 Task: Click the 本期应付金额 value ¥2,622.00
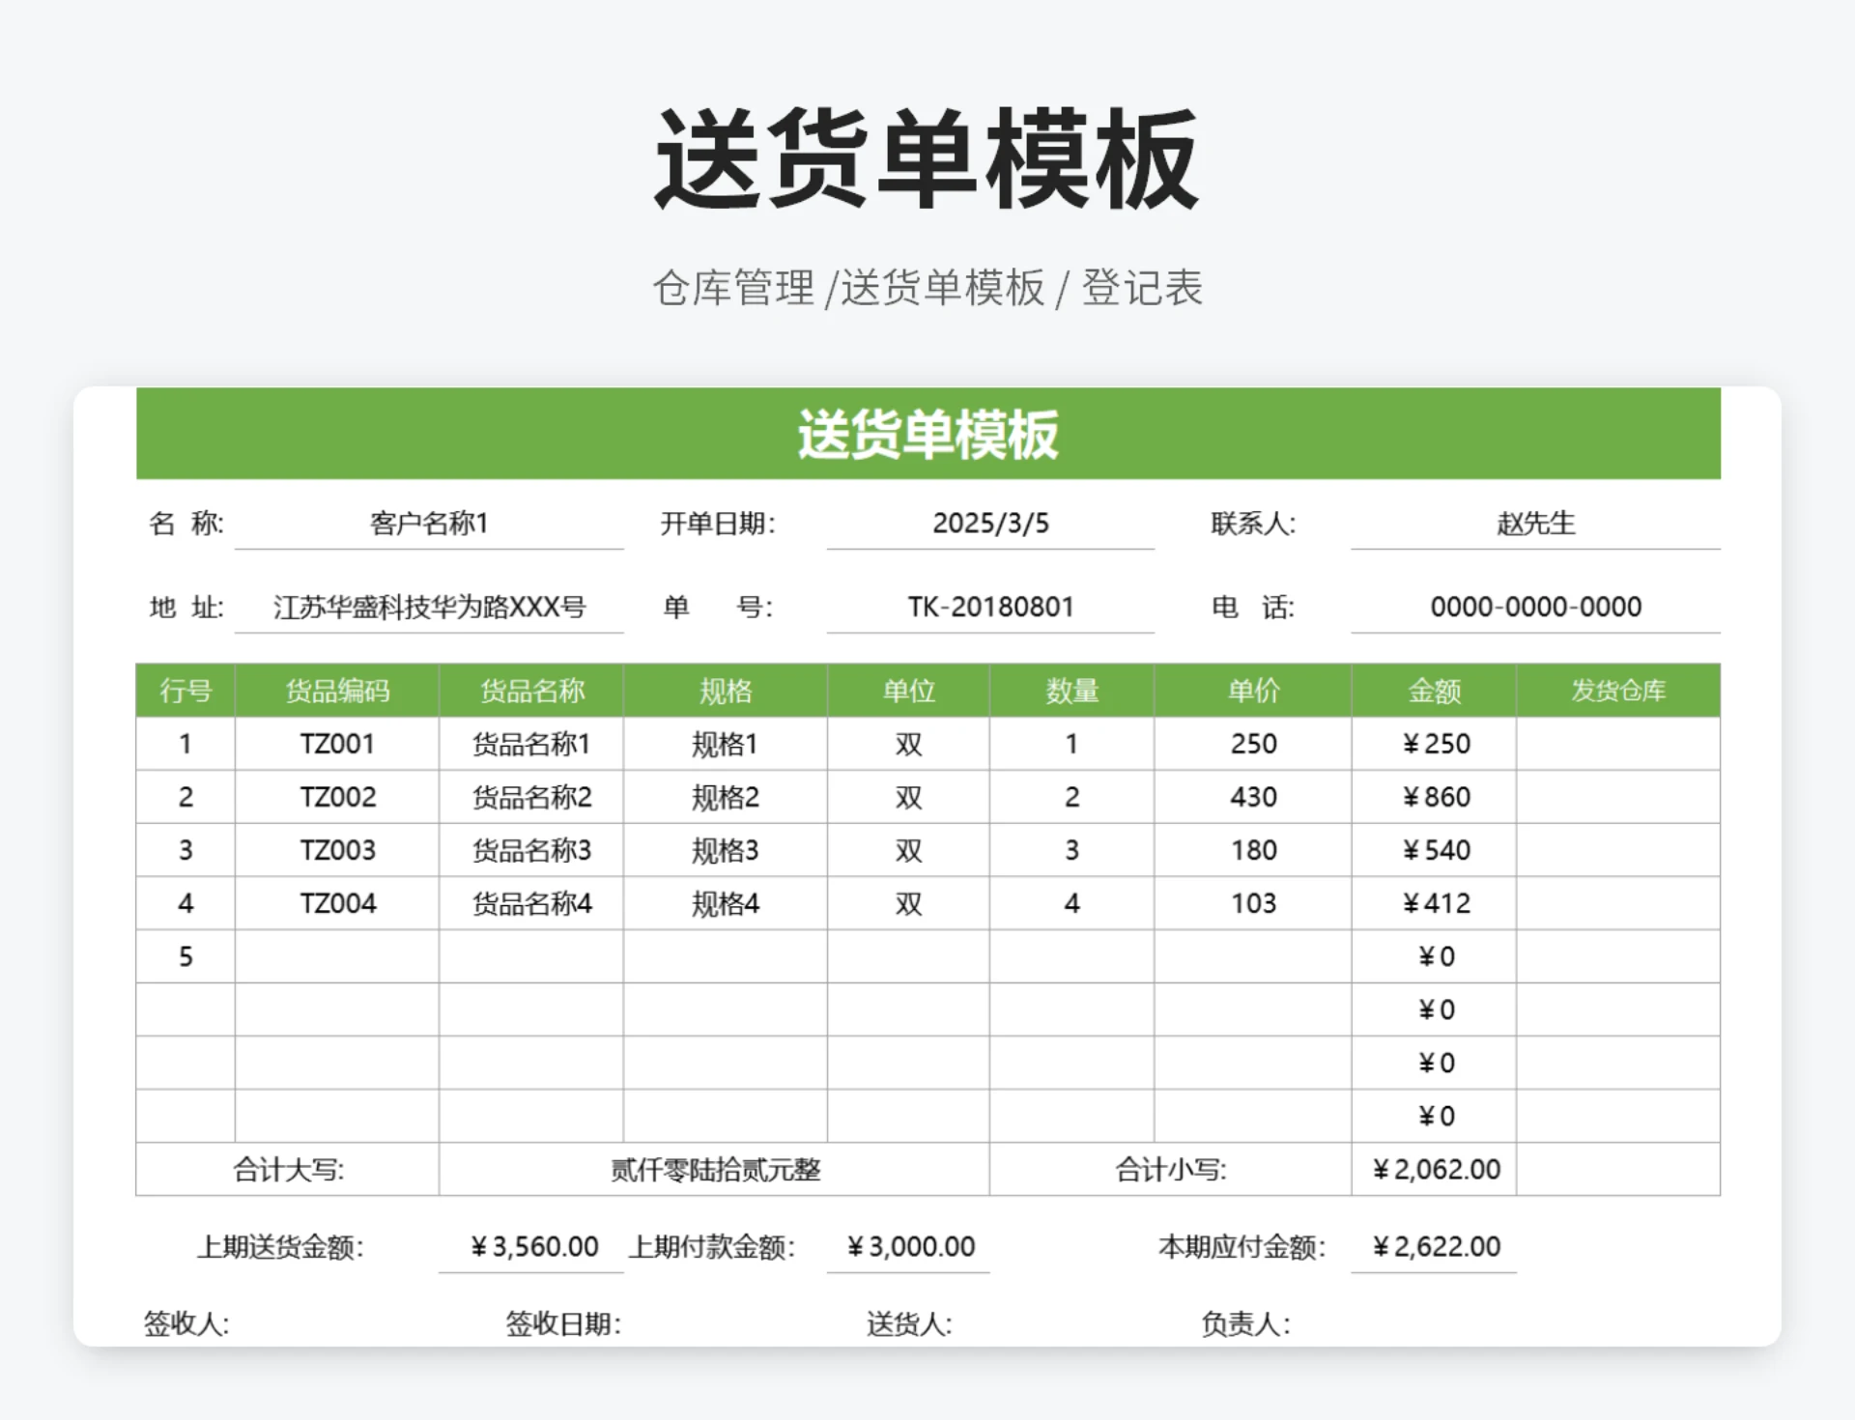click(x=1434, y=1246)
